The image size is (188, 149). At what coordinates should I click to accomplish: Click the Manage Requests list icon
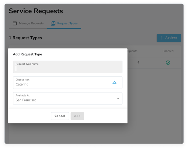tap(15, 23)
